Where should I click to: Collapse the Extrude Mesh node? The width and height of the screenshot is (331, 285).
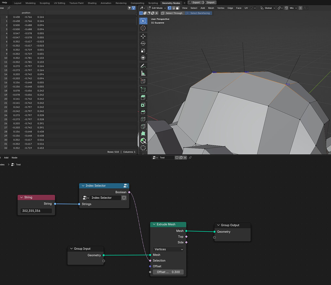coord(154,224)
